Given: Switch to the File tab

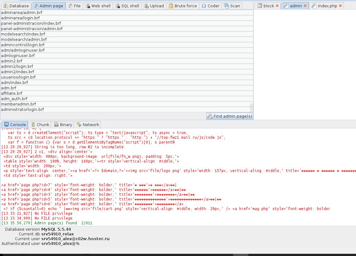Looking at the screenshot, I should click(74, 6).
